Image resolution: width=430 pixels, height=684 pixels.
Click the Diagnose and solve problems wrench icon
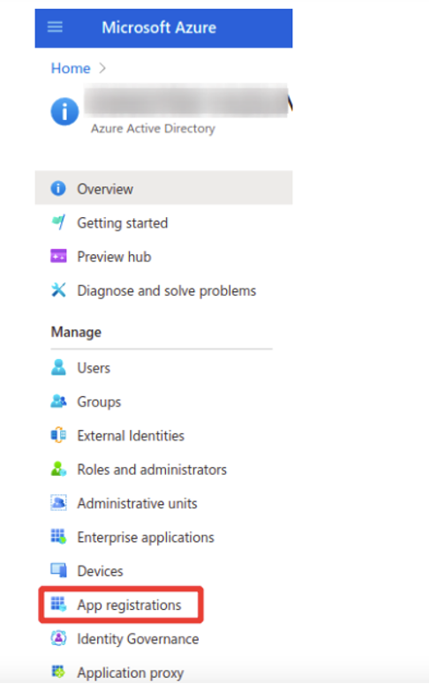[x=58, y=290]
